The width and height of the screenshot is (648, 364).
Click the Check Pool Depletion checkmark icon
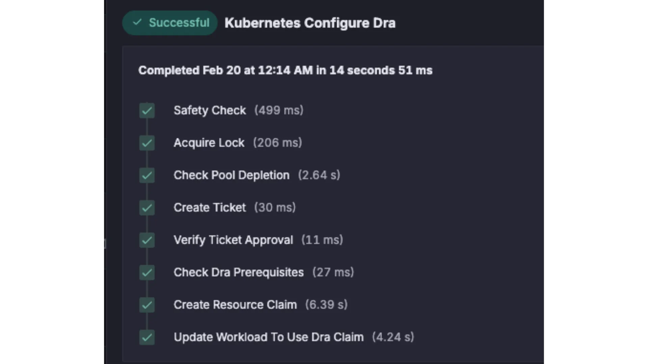pyautogui.click(x=147, y=175)
